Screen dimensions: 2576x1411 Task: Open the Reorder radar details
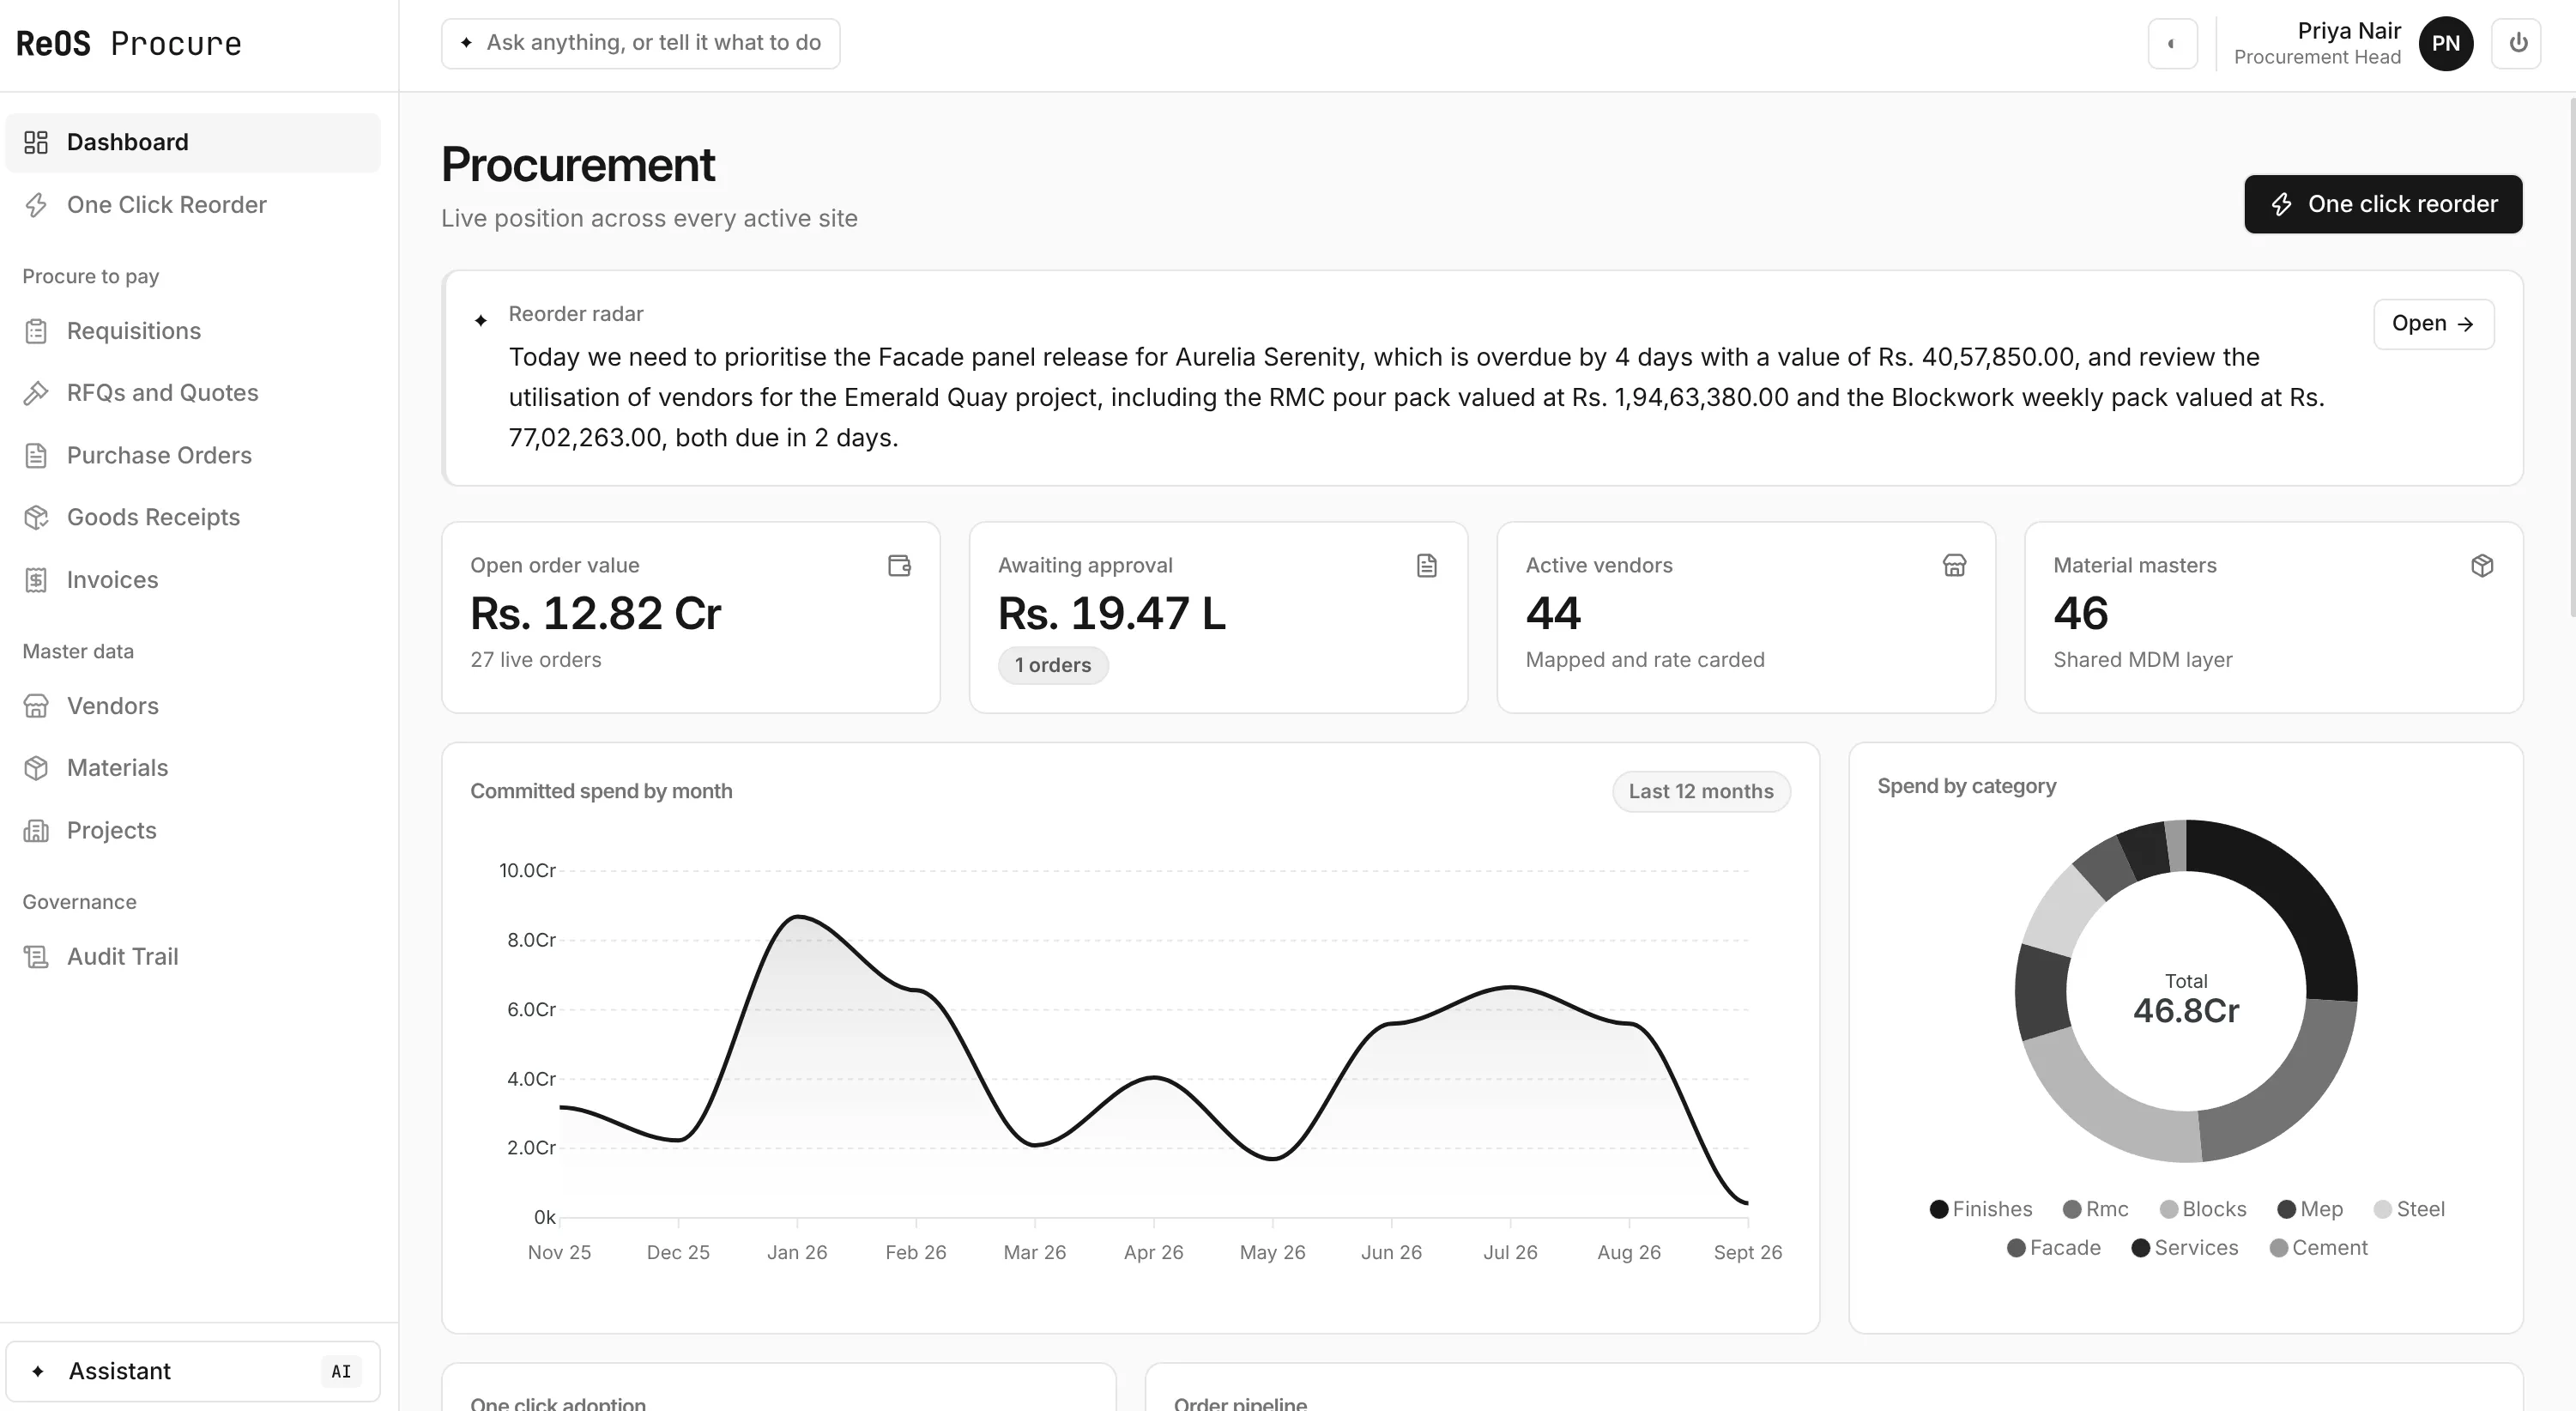tap(2433, 324)
